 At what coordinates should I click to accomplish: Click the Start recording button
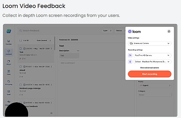[x=150, y=74]
